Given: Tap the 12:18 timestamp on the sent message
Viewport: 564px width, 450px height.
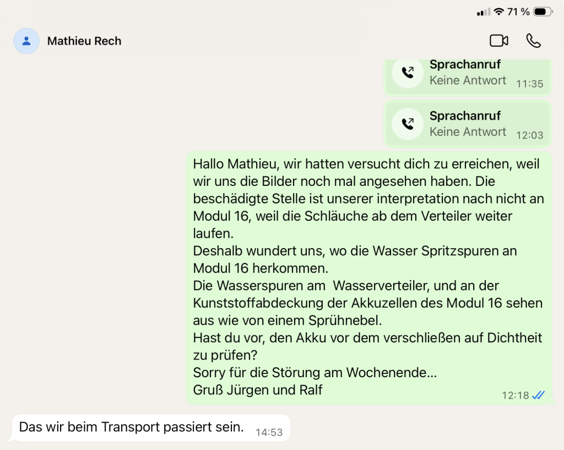Looking at the screenshot, I should click(515, 395).
